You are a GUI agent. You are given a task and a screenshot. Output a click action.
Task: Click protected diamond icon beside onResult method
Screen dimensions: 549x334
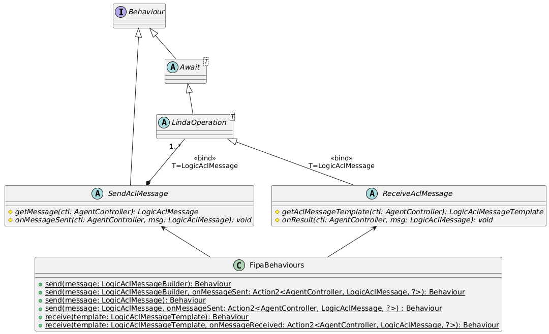coord(277,220)
